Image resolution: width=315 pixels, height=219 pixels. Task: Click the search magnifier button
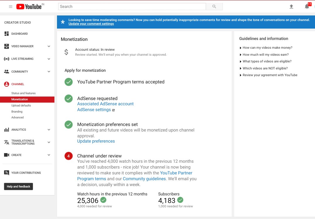coord(214,6)
